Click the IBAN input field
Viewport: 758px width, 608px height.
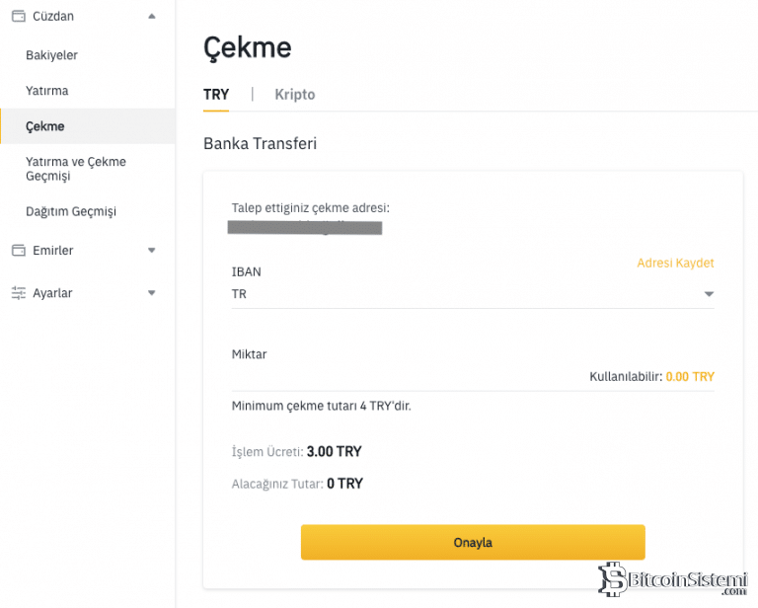464,294
